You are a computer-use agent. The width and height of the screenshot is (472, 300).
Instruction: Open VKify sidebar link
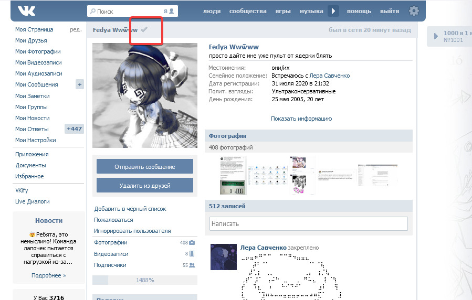tap(22, 190)
